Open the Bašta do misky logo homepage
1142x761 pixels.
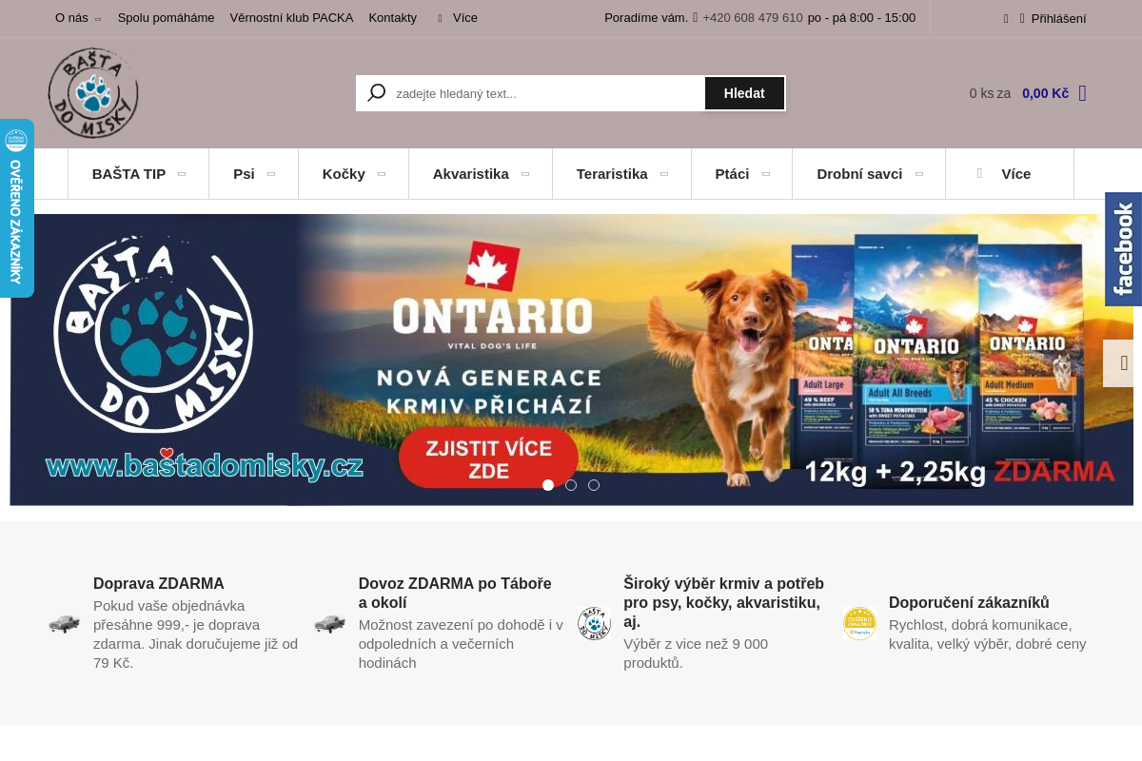[93, 93]
